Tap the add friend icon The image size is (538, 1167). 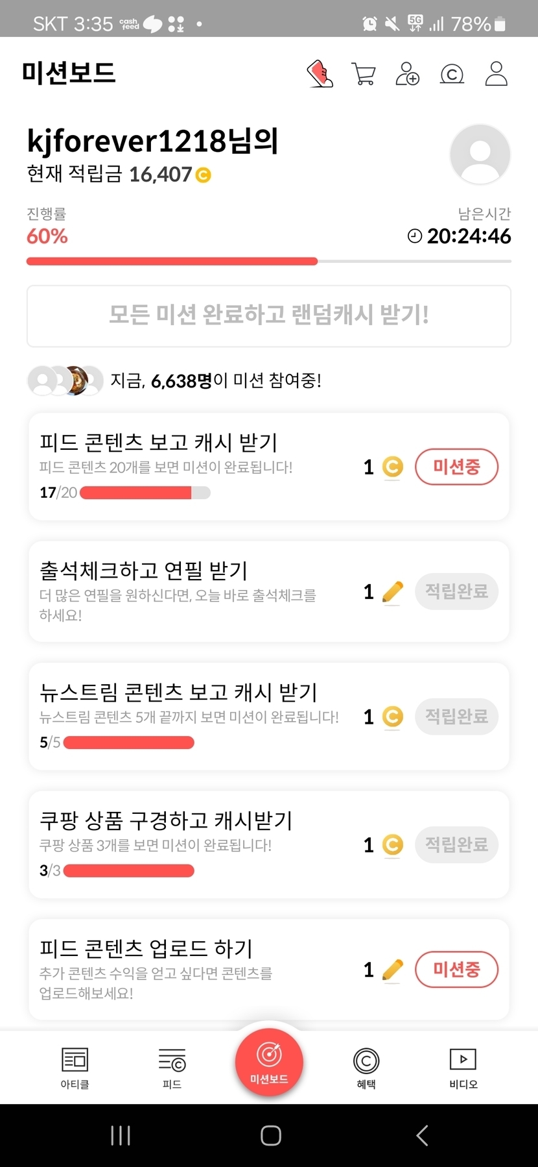click(407, 74)
